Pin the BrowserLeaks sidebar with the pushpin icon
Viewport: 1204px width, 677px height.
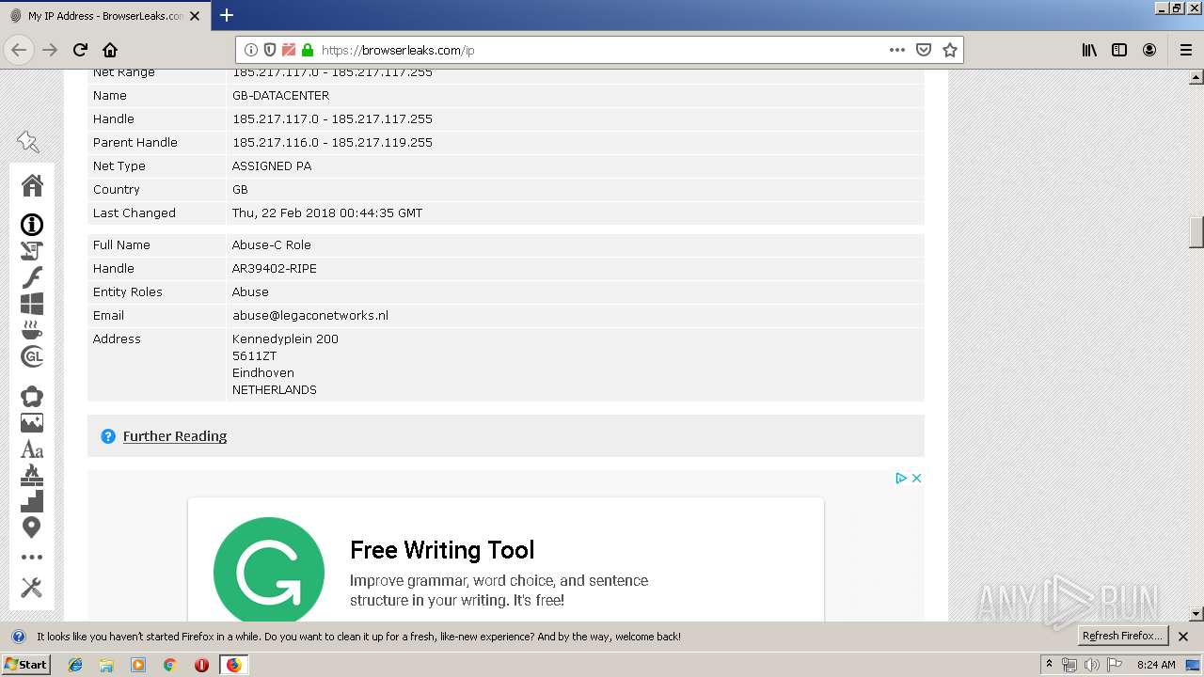pos(28,142)
